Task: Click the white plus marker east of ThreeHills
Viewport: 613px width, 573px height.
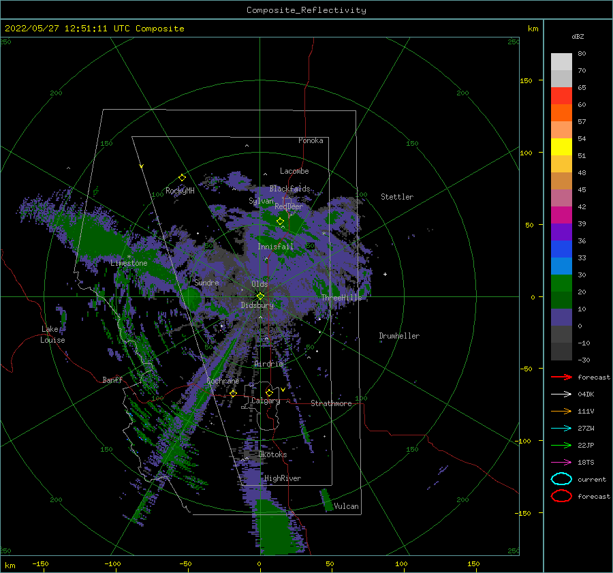Action: tap(385, 274)
